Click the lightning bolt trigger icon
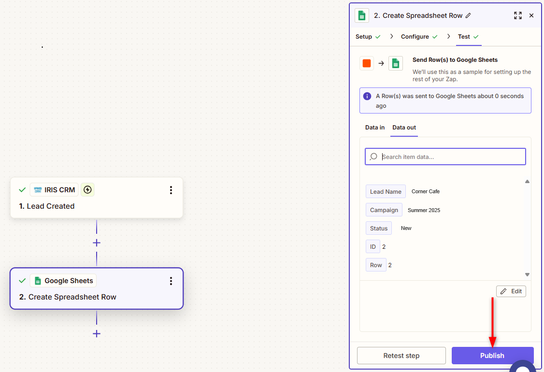Viewport: 544px width, 372px height. tap(87, 190)
